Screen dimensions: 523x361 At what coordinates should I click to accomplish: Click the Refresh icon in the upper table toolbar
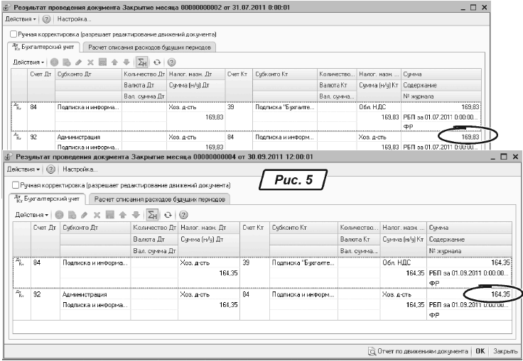click(x=157, y=62)
